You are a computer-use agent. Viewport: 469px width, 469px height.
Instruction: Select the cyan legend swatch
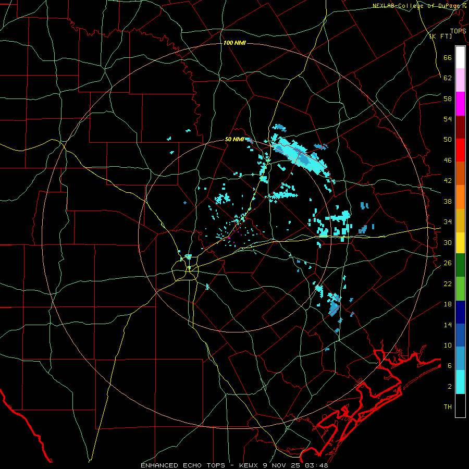coord(460,382)
